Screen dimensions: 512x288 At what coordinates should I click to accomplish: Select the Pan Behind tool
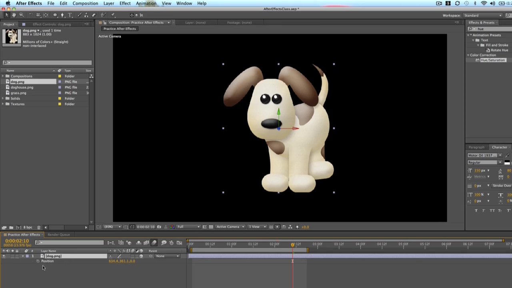click(x=46, y=15)
